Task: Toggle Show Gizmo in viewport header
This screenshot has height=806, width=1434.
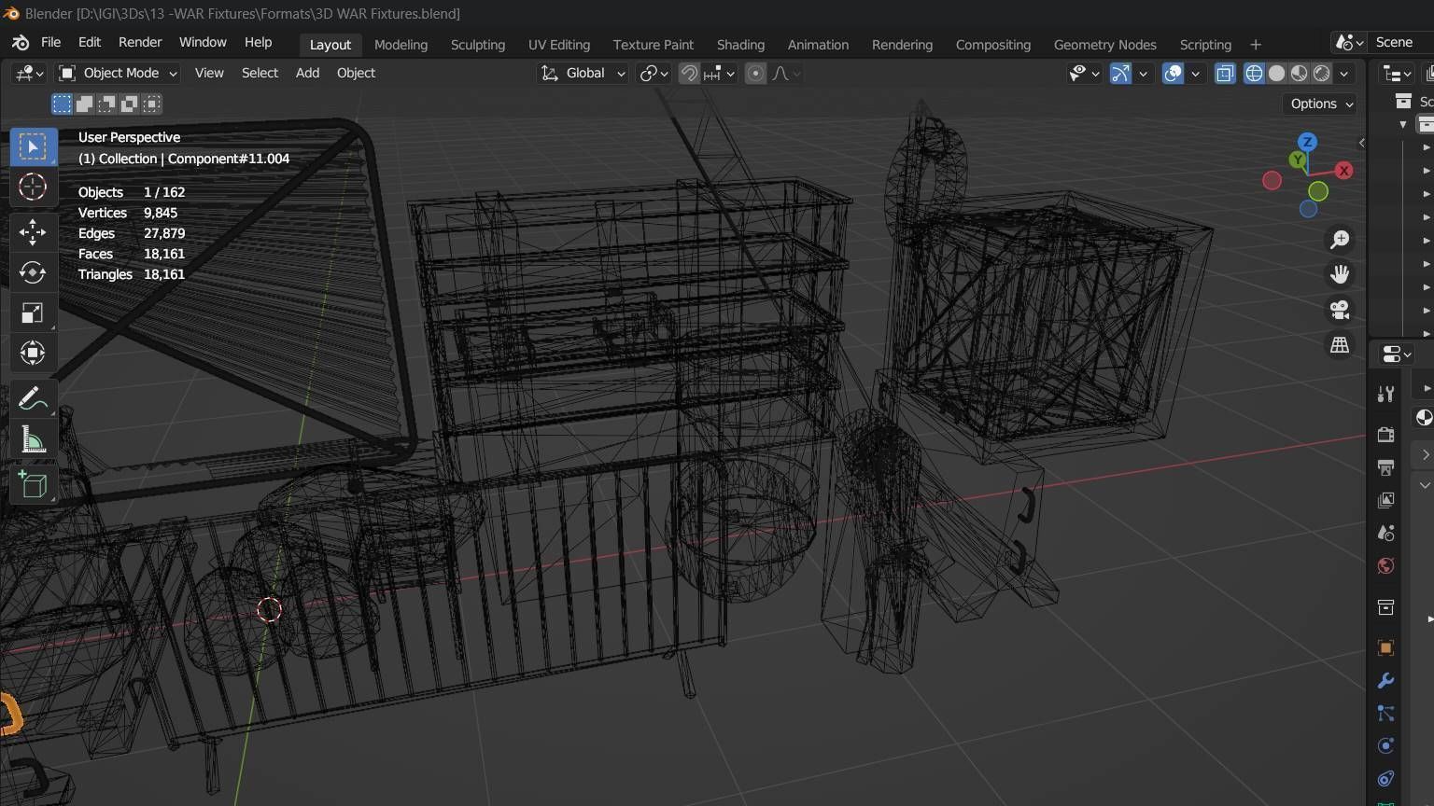Action: click(1120, 73)
